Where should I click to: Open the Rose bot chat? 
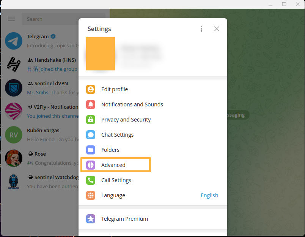click(x=40, y=158)
